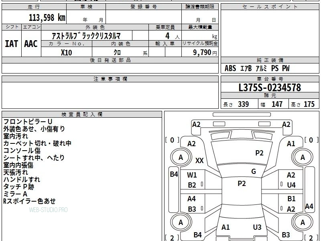Click the リサイクル預託金 header
The width and height of the screenshot is (321, 241).
point(200,44)
